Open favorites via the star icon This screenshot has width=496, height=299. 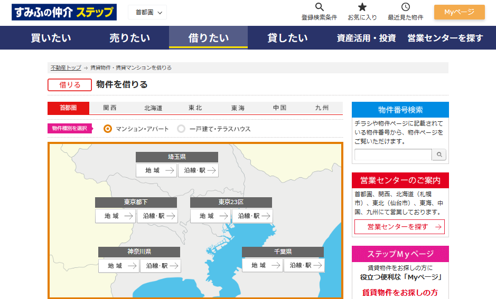tap(362, 7)
